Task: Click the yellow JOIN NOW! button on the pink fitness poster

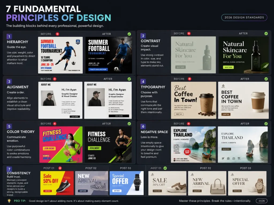Action: coord(49,148)
